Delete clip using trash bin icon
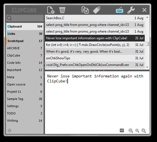Image resolution: width=157 pixels, height=142 pixels. pyautogui.click(x=62, y=10)
